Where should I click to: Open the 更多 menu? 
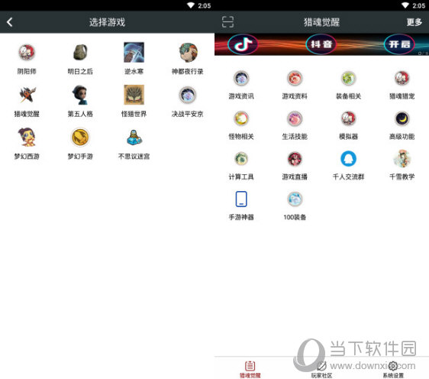click(x=414, y=22)
